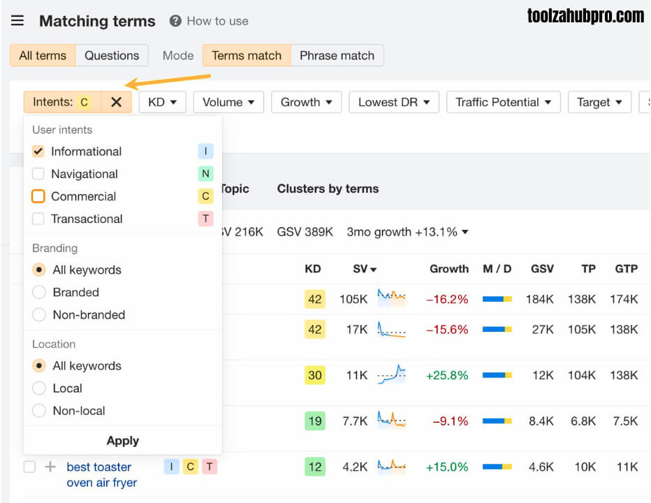Click the C badge on the best toaster row
This screenshot has height=503, width=651.
tap(191, 467)
